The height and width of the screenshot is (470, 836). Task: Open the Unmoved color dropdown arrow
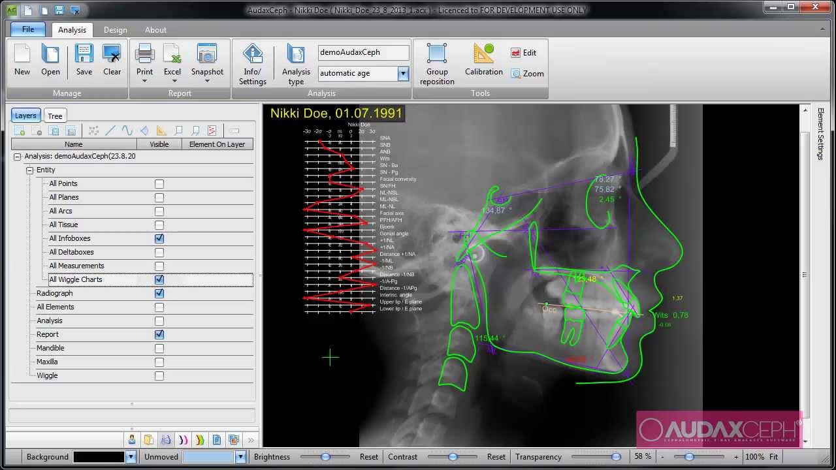pyautogui.click(x=240, y=457)
